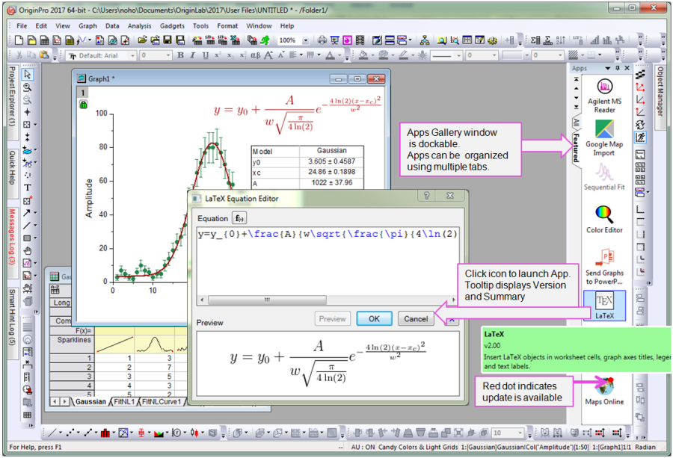Viewport: 673px width, 458px height.
Task: Open the size dropdown in the bottom toolbar
Action: click(x=521, y=433)
